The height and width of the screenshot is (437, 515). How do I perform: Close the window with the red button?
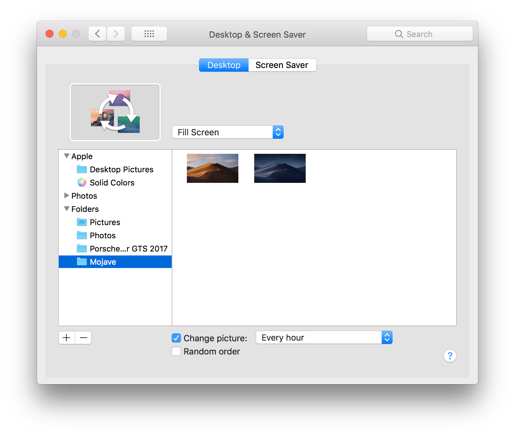pos(50,34)
